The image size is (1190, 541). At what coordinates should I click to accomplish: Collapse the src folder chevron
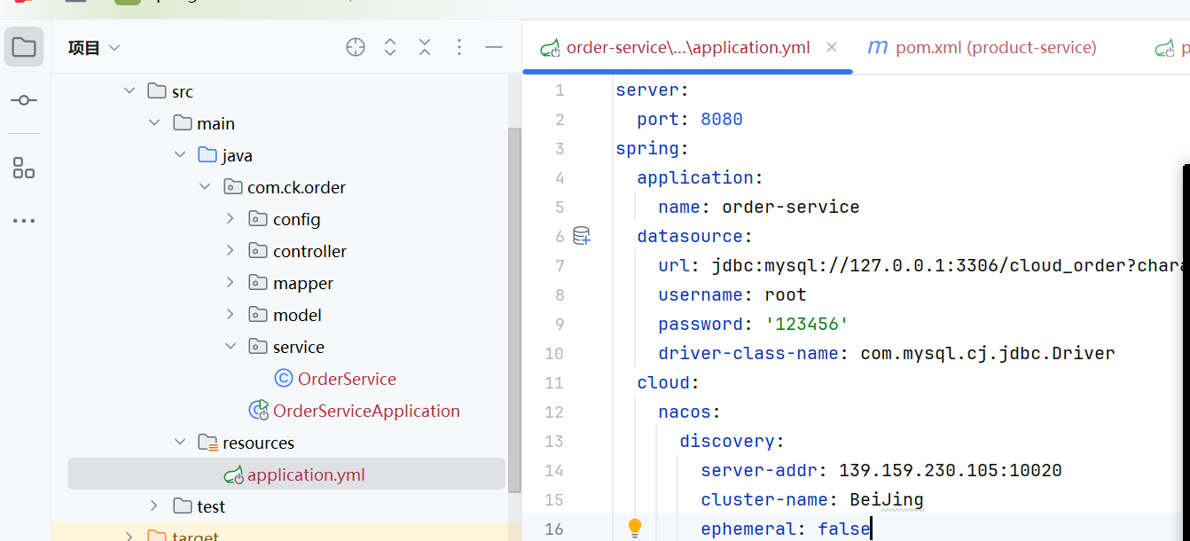click(129, 91)
